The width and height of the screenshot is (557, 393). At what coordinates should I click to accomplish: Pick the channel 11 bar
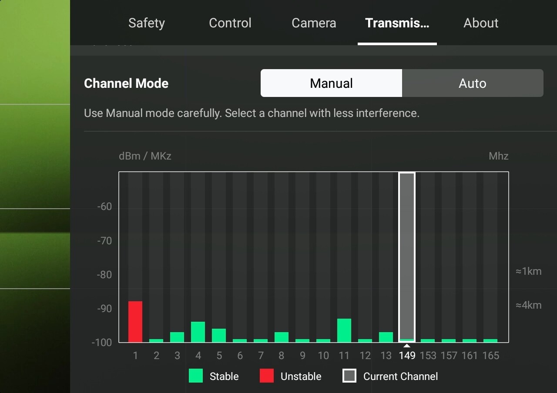point(344,330)
